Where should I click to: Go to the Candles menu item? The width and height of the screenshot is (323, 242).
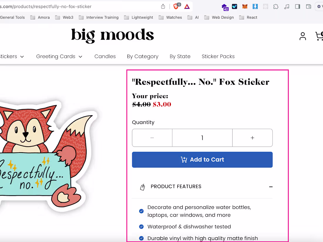105,56
